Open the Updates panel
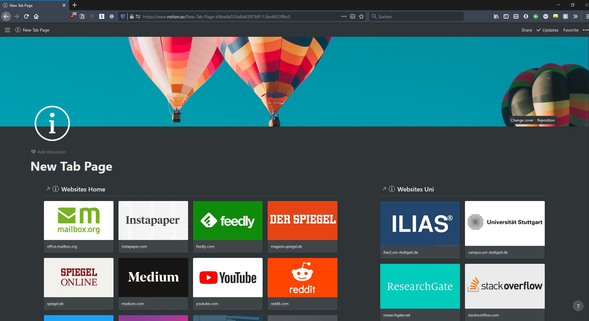Viewport: 589px width, 321px height. point(547,30)
